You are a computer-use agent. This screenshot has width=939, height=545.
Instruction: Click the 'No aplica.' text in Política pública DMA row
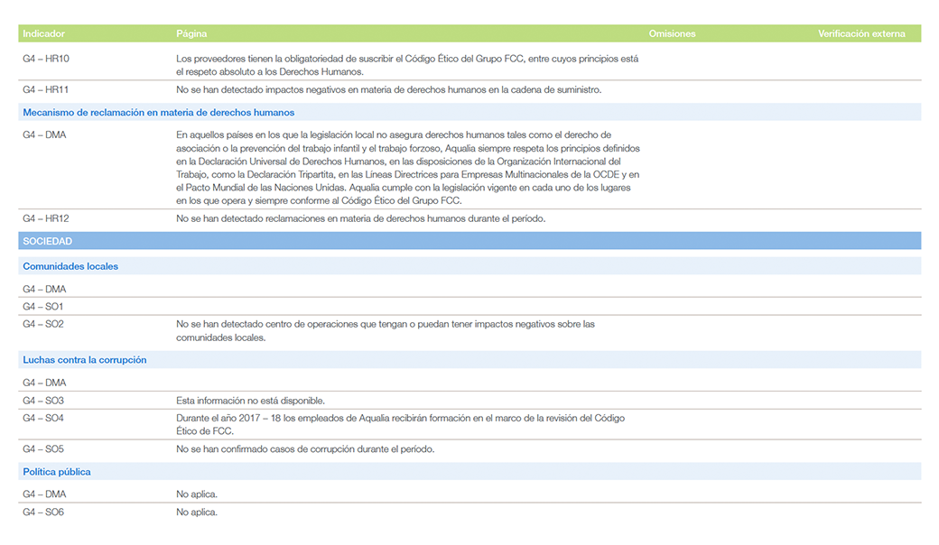(197, 494)
